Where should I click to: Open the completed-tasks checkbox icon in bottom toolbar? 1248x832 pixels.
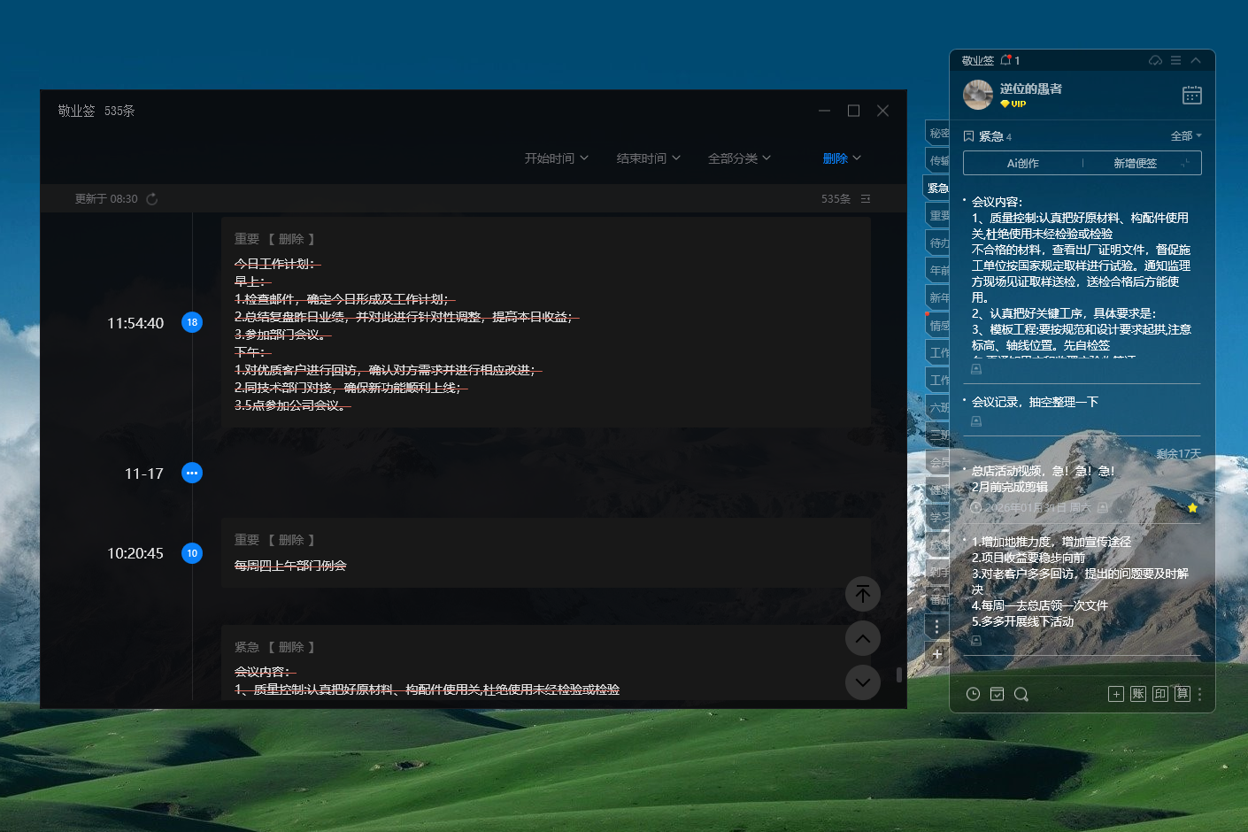point(997,694)
